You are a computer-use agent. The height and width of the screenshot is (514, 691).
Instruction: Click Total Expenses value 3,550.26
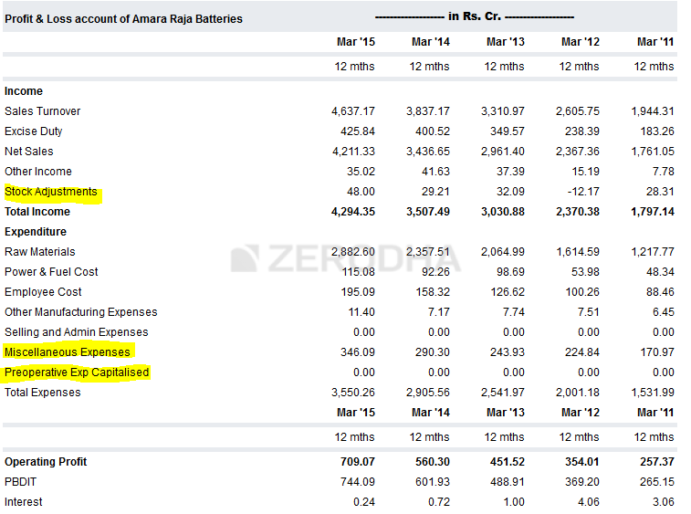[x=353, y=393]
